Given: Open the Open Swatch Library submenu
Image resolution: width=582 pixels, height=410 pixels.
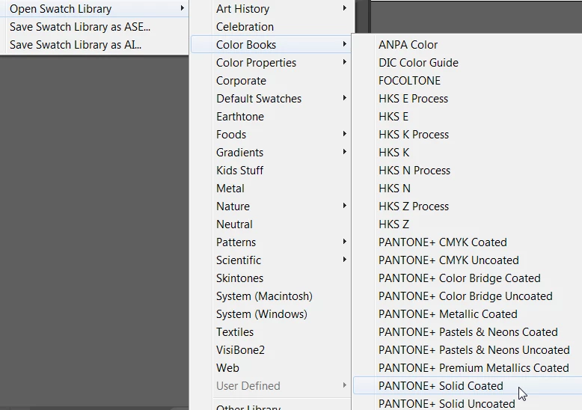Looking at the screenshot, I should pos(94,8).
